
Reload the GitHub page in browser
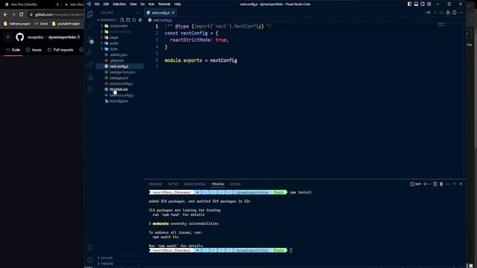pos(21,14)
